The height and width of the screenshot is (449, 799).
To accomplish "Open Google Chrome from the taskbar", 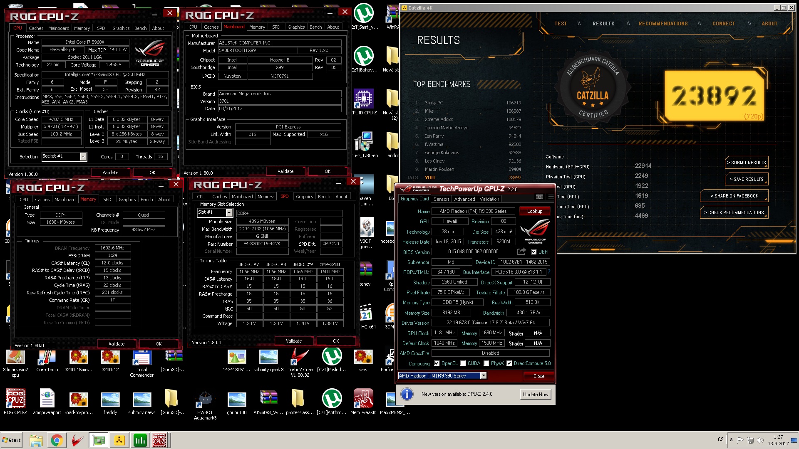I will click(57, 440).
